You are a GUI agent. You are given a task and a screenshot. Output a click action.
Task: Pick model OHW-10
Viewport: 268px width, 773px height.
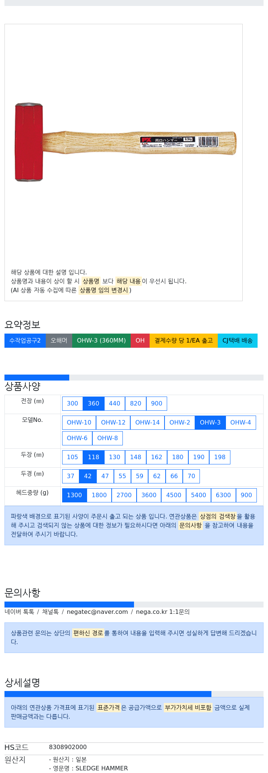[x=79, y=423]
